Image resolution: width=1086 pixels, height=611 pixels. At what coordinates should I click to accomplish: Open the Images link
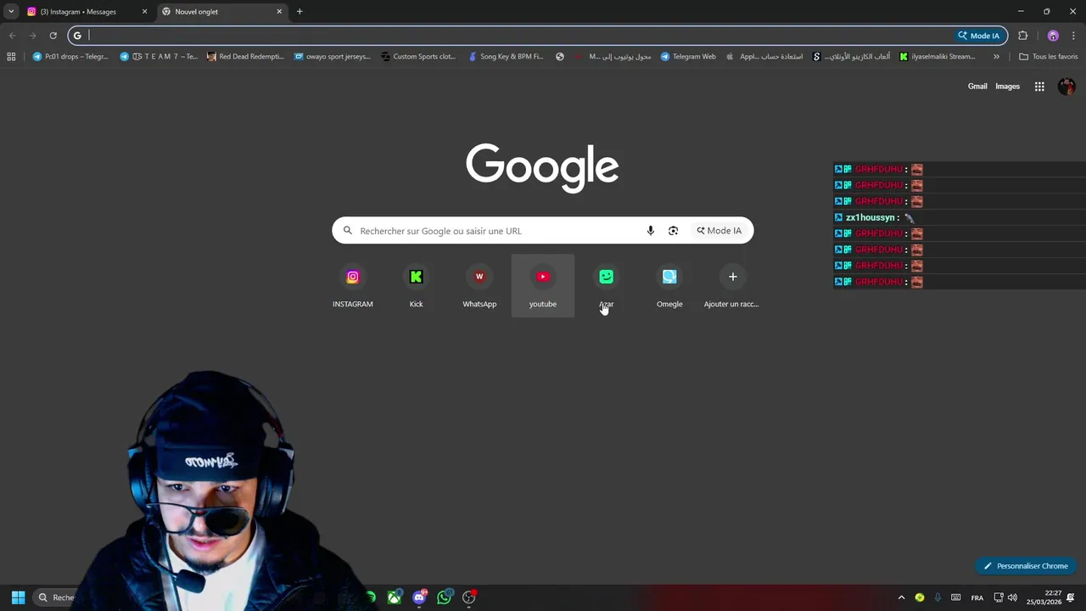click(x=1007, y=87)
